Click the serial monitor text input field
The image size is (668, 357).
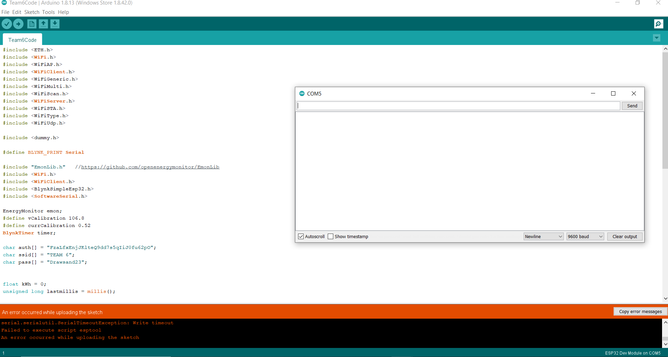pos(458,106)
